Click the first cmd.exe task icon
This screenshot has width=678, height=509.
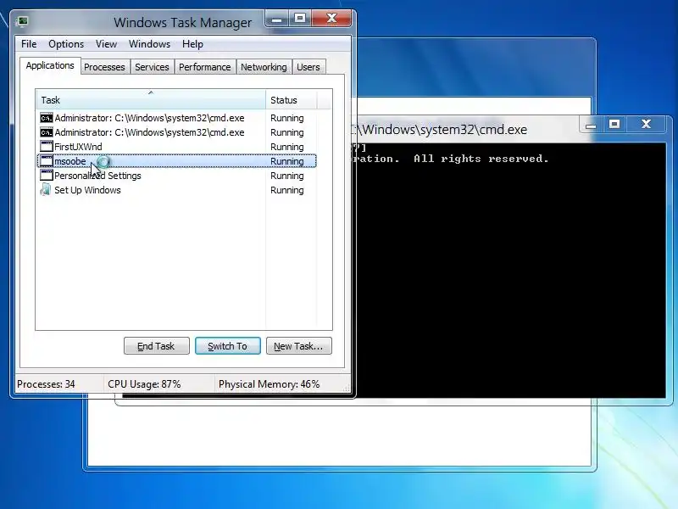coord(47,118)
